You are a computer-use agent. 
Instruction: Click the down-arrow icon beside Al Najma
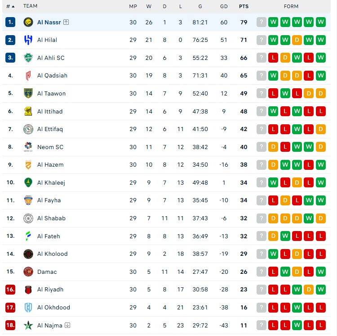coord(67,325)
